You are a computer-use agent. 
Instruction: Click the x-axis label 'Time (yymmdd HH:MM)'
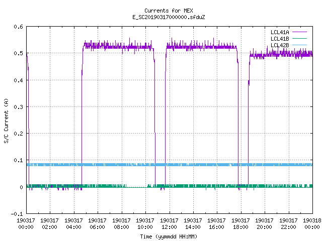point(169,236)
